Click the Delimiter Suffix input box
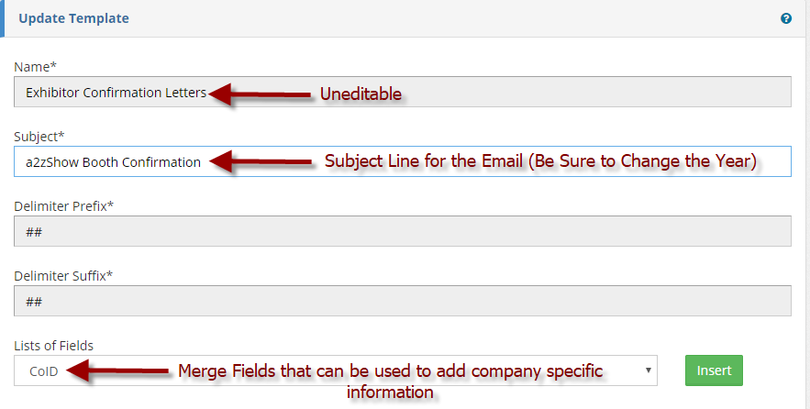The image size is (810, 409). click(x=402, y=301)
